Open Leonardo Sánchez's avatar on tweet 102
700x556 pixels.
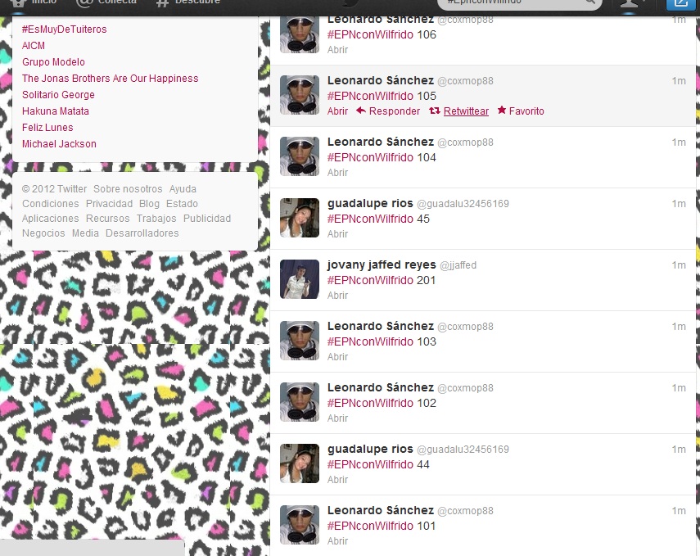(x=300, y=402)
